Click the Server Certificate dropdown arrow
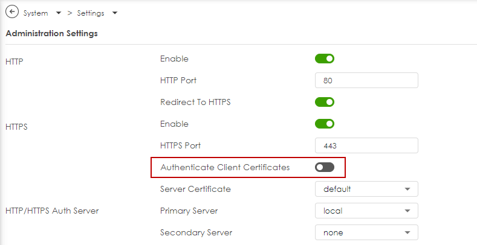The width and height of the screenshot is (477, 245). point(407,189)
